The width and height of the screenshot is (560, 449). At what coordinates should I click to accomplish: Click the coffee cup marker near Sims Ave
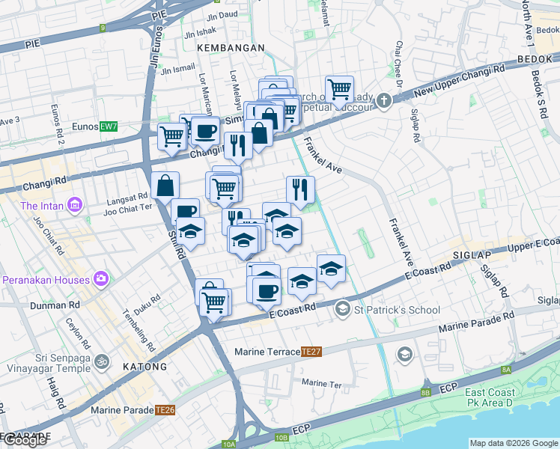tap(205, 132)
